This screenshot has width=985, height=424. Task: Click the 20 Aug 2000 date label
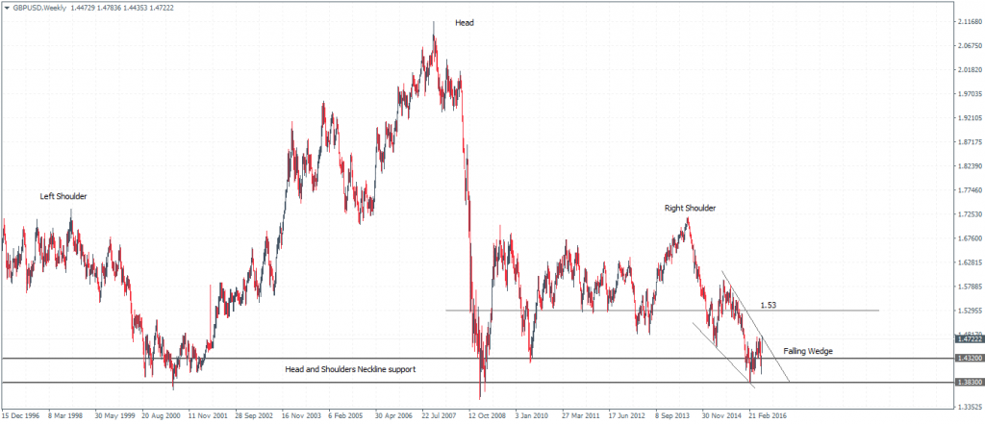[x=160, y=416]
